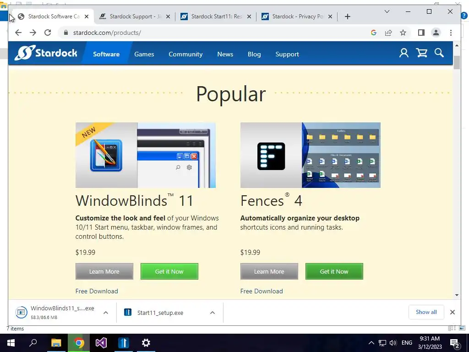Open the Support menu item

287,54
